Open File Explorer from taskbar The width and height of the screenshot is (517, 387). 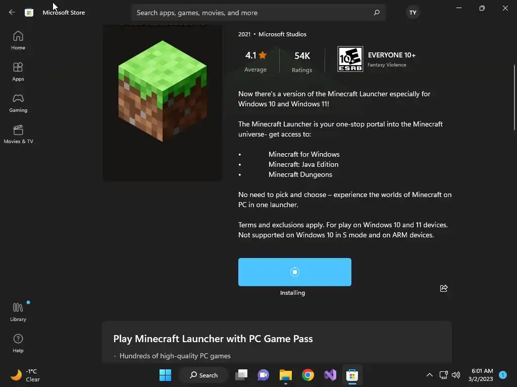click(x=286, y=375)
